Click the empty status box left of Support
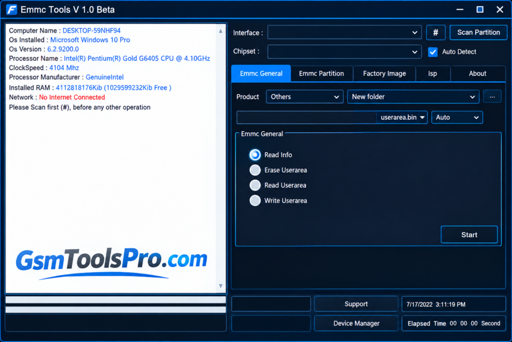 [x=271, y=304]
